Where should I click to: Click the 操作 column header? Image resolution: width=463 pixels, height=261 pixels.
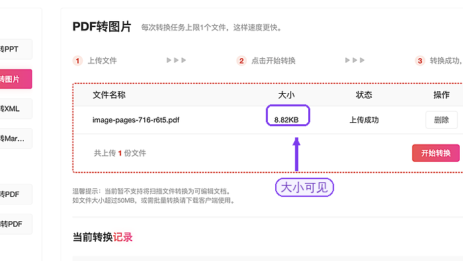tap(441, 94)
